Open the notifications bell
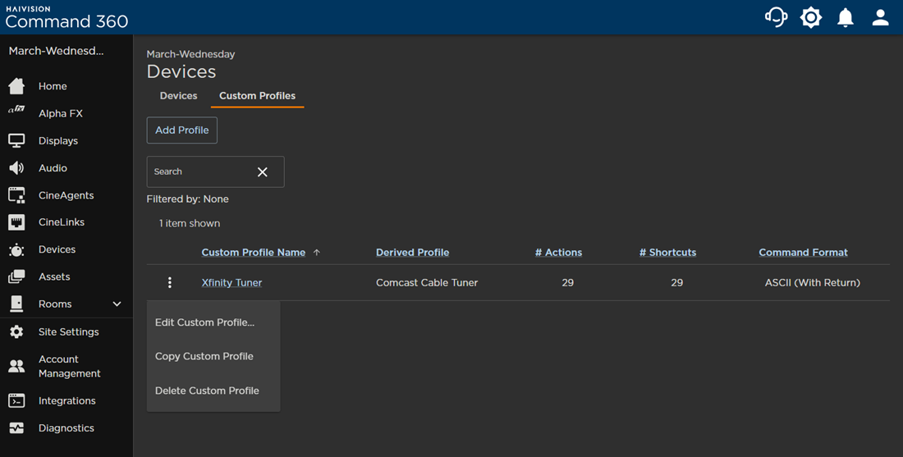This screenshot has height=457, width=903. (846, 17)
